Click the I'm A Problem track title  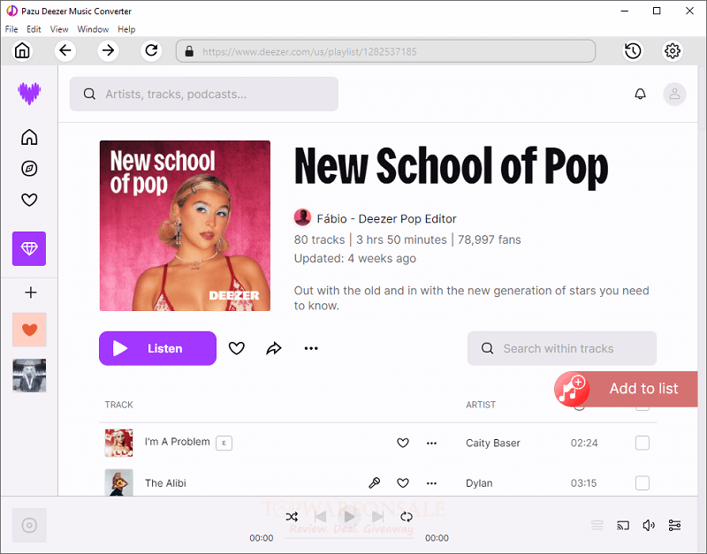pos(178,442)
